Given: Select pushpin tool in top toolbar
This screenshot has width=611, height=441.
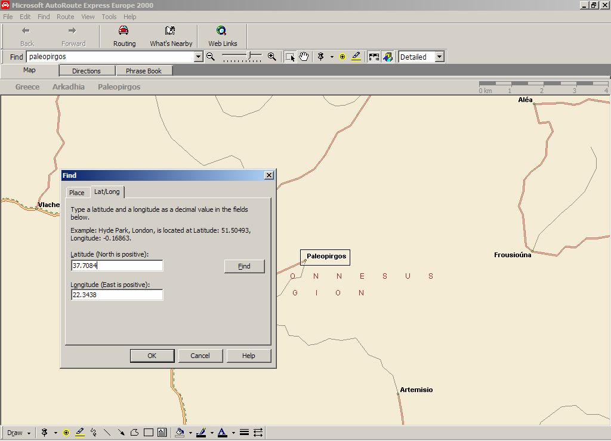Looking at the screenshot, I should (x=320, y=57).
